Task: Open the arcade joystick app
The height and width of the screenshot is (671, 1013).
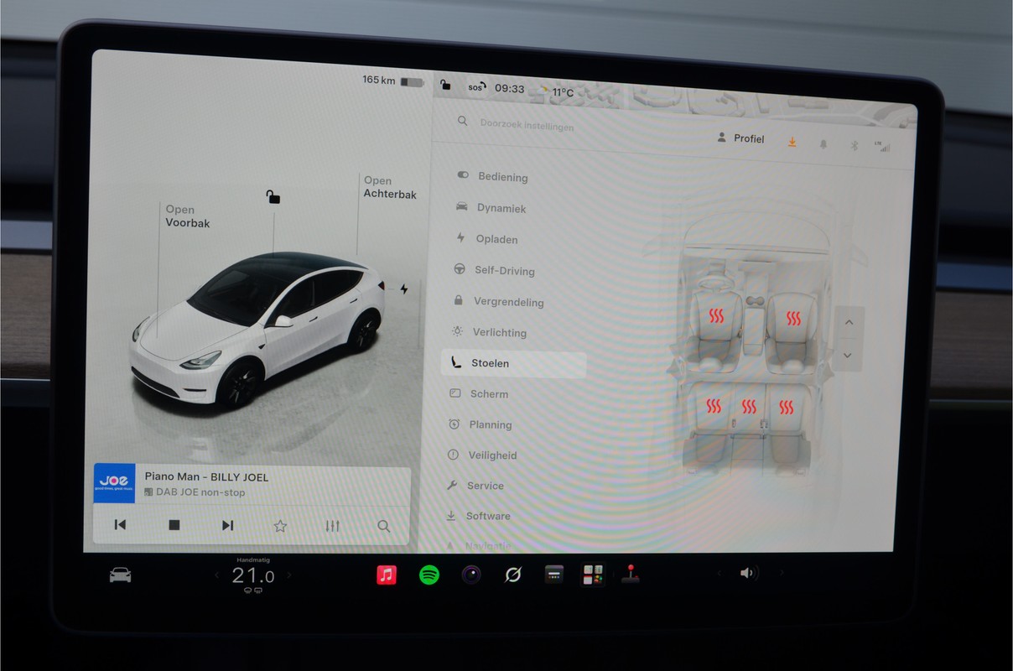Action: point(631,574)
